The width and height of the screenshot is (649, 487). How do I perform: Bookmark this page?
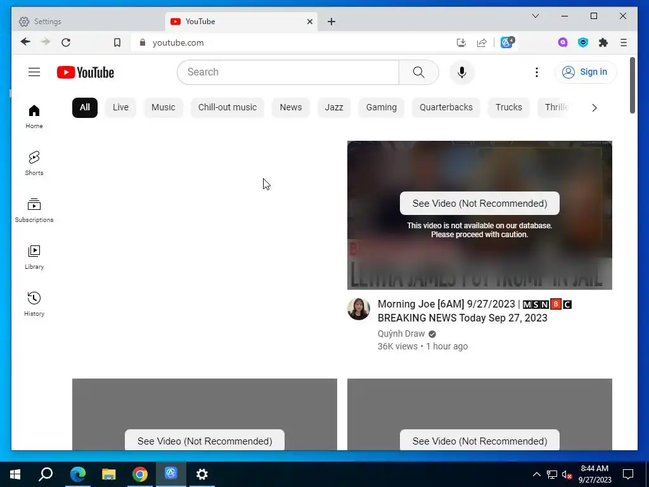point(117,42)
